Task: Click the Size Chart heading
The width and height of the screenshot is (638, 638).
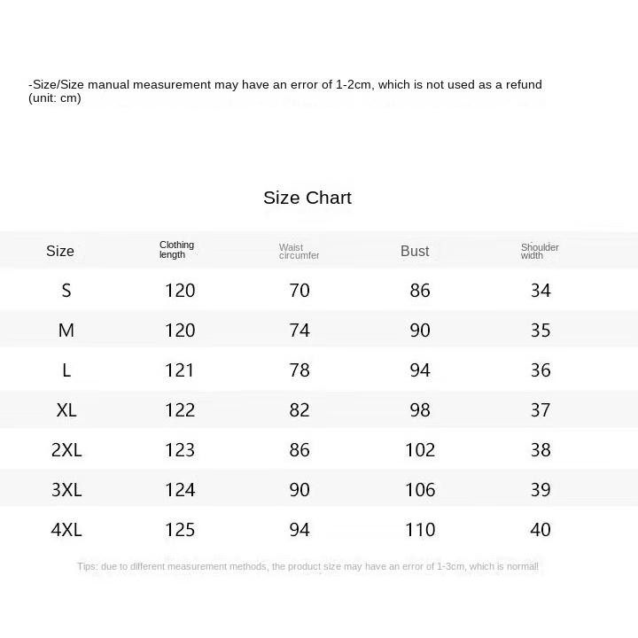Action: point(307,198)
